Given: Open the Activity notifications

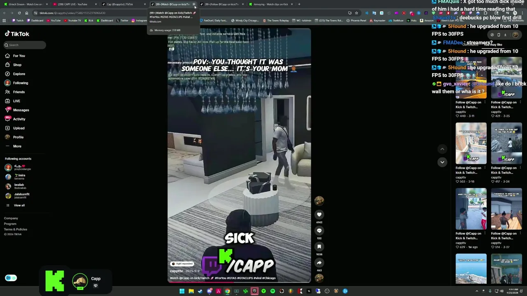Looking at the screenshot, I should tap(15, 119).
